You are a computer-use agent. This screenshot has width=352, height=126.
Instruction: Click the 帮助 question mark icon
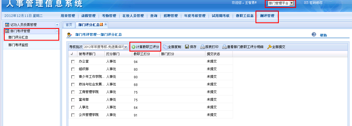click(314, 35)
